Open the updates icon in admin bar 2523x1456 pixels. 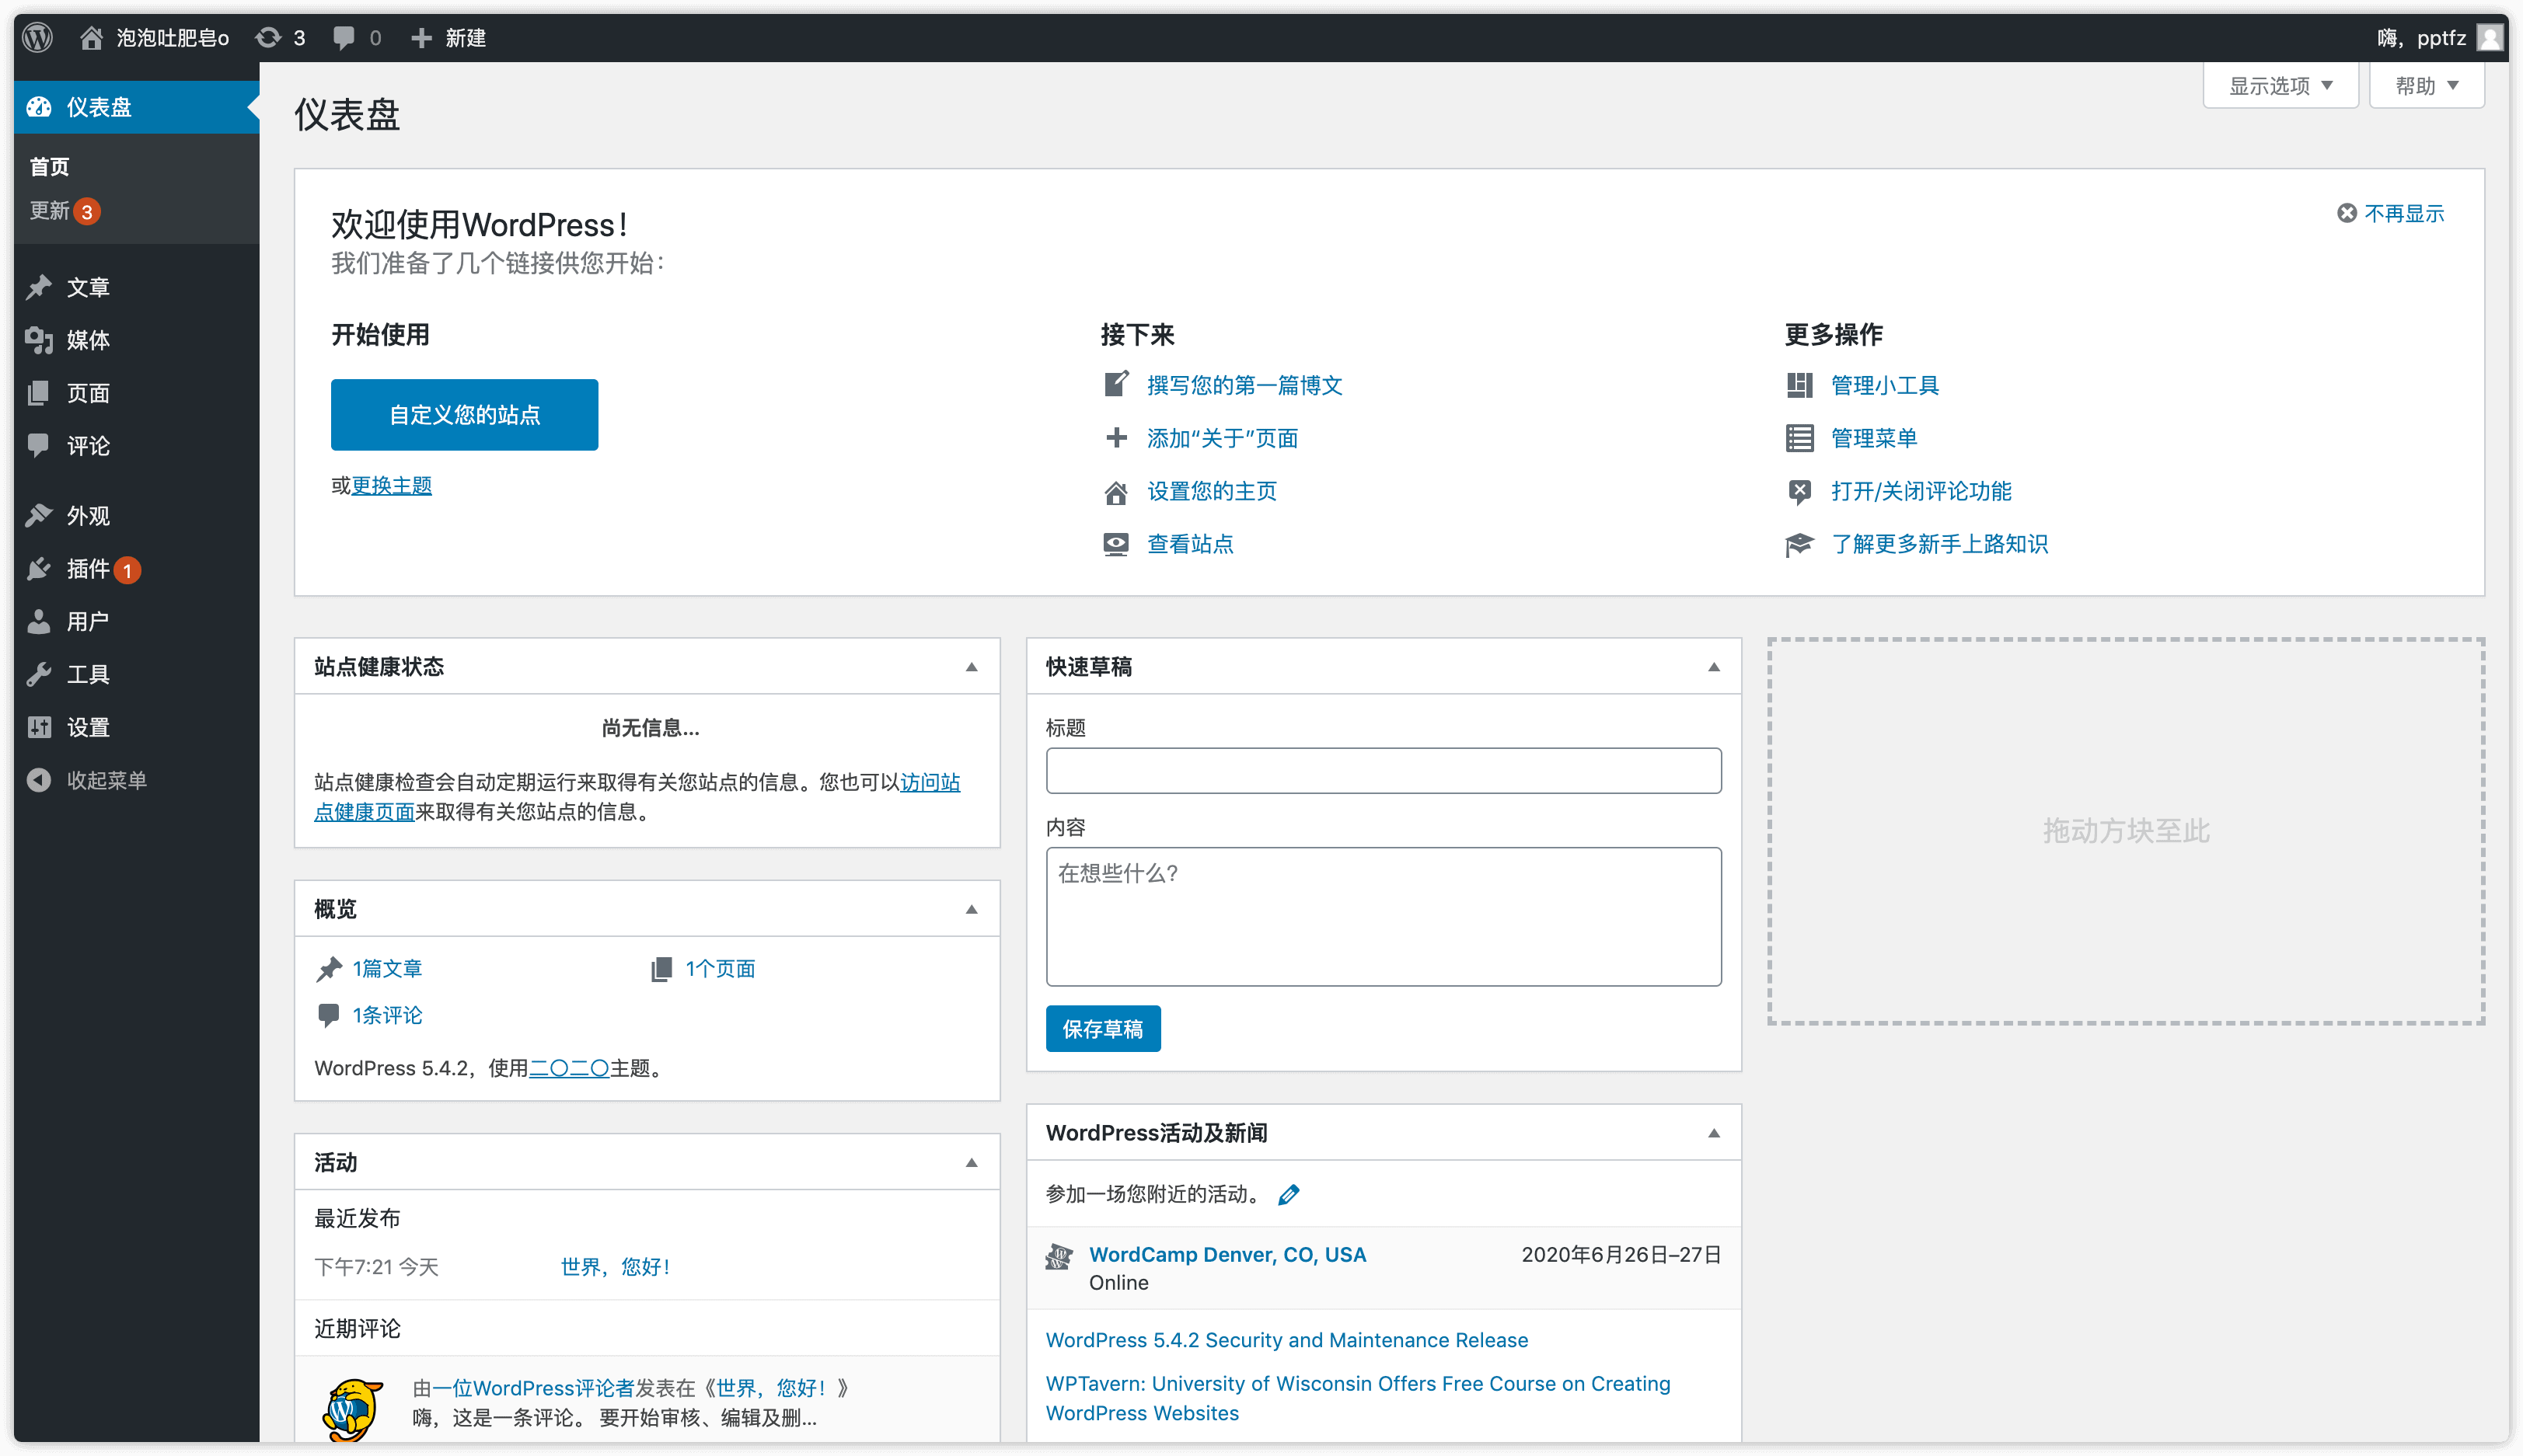(268, 38)
